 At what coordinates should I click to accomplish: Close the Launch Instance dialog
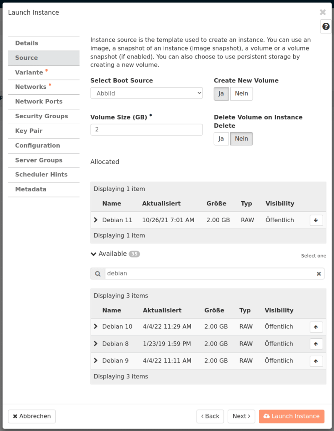click(x=322, y=12)
